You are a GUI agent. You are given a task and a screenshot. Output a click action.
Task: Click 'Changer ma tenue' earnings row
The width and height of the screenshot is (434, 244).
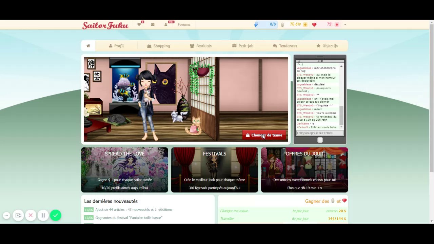[283, 211]
